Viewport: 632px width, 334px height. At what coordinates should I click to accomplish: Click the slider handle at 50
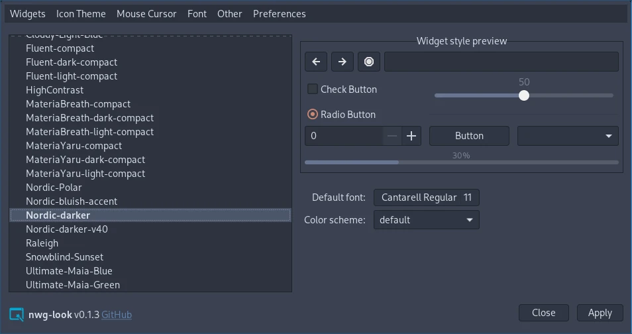(524, 95)
